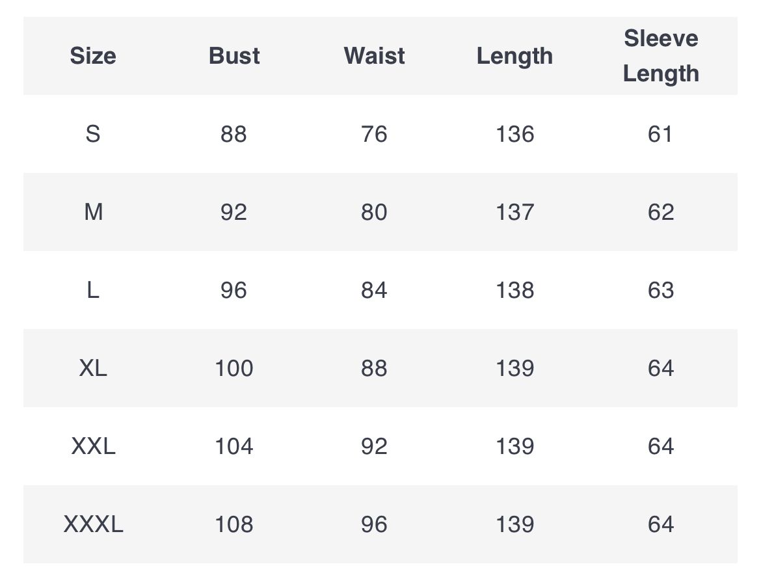Click length value 137 in M row
Image resolution: width=761 pixels, height=575 pixels.
click(x=514, y=212)
